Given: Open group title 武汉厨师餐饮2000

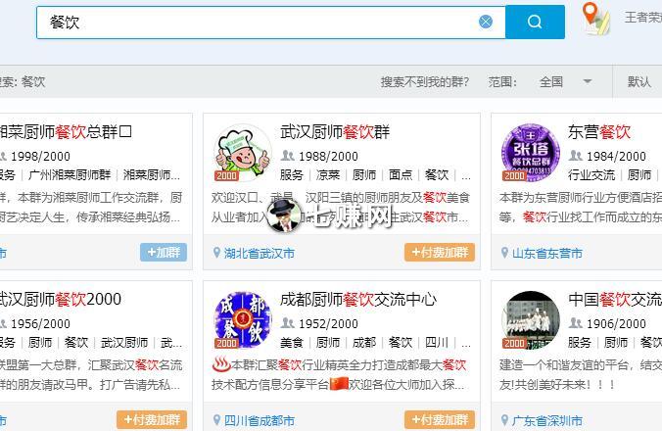Looking at the screenshot, I should (x=60, y=300).
